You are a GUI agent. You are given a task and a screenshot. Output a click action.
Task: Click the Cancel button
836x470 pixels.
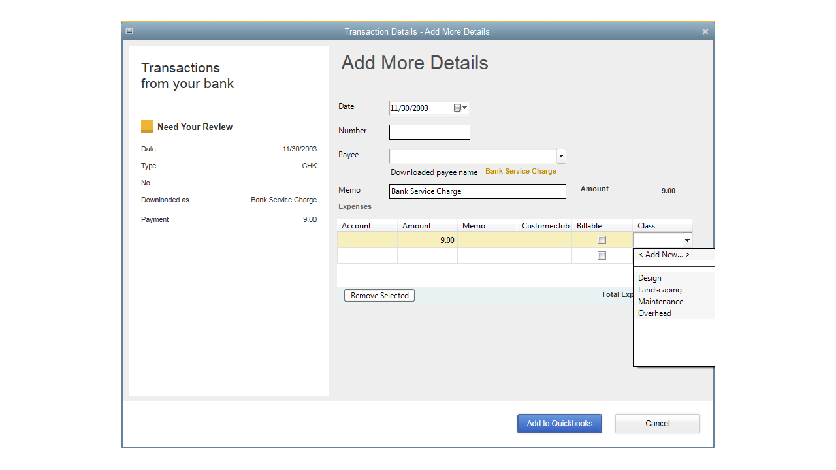coord(657,423)
